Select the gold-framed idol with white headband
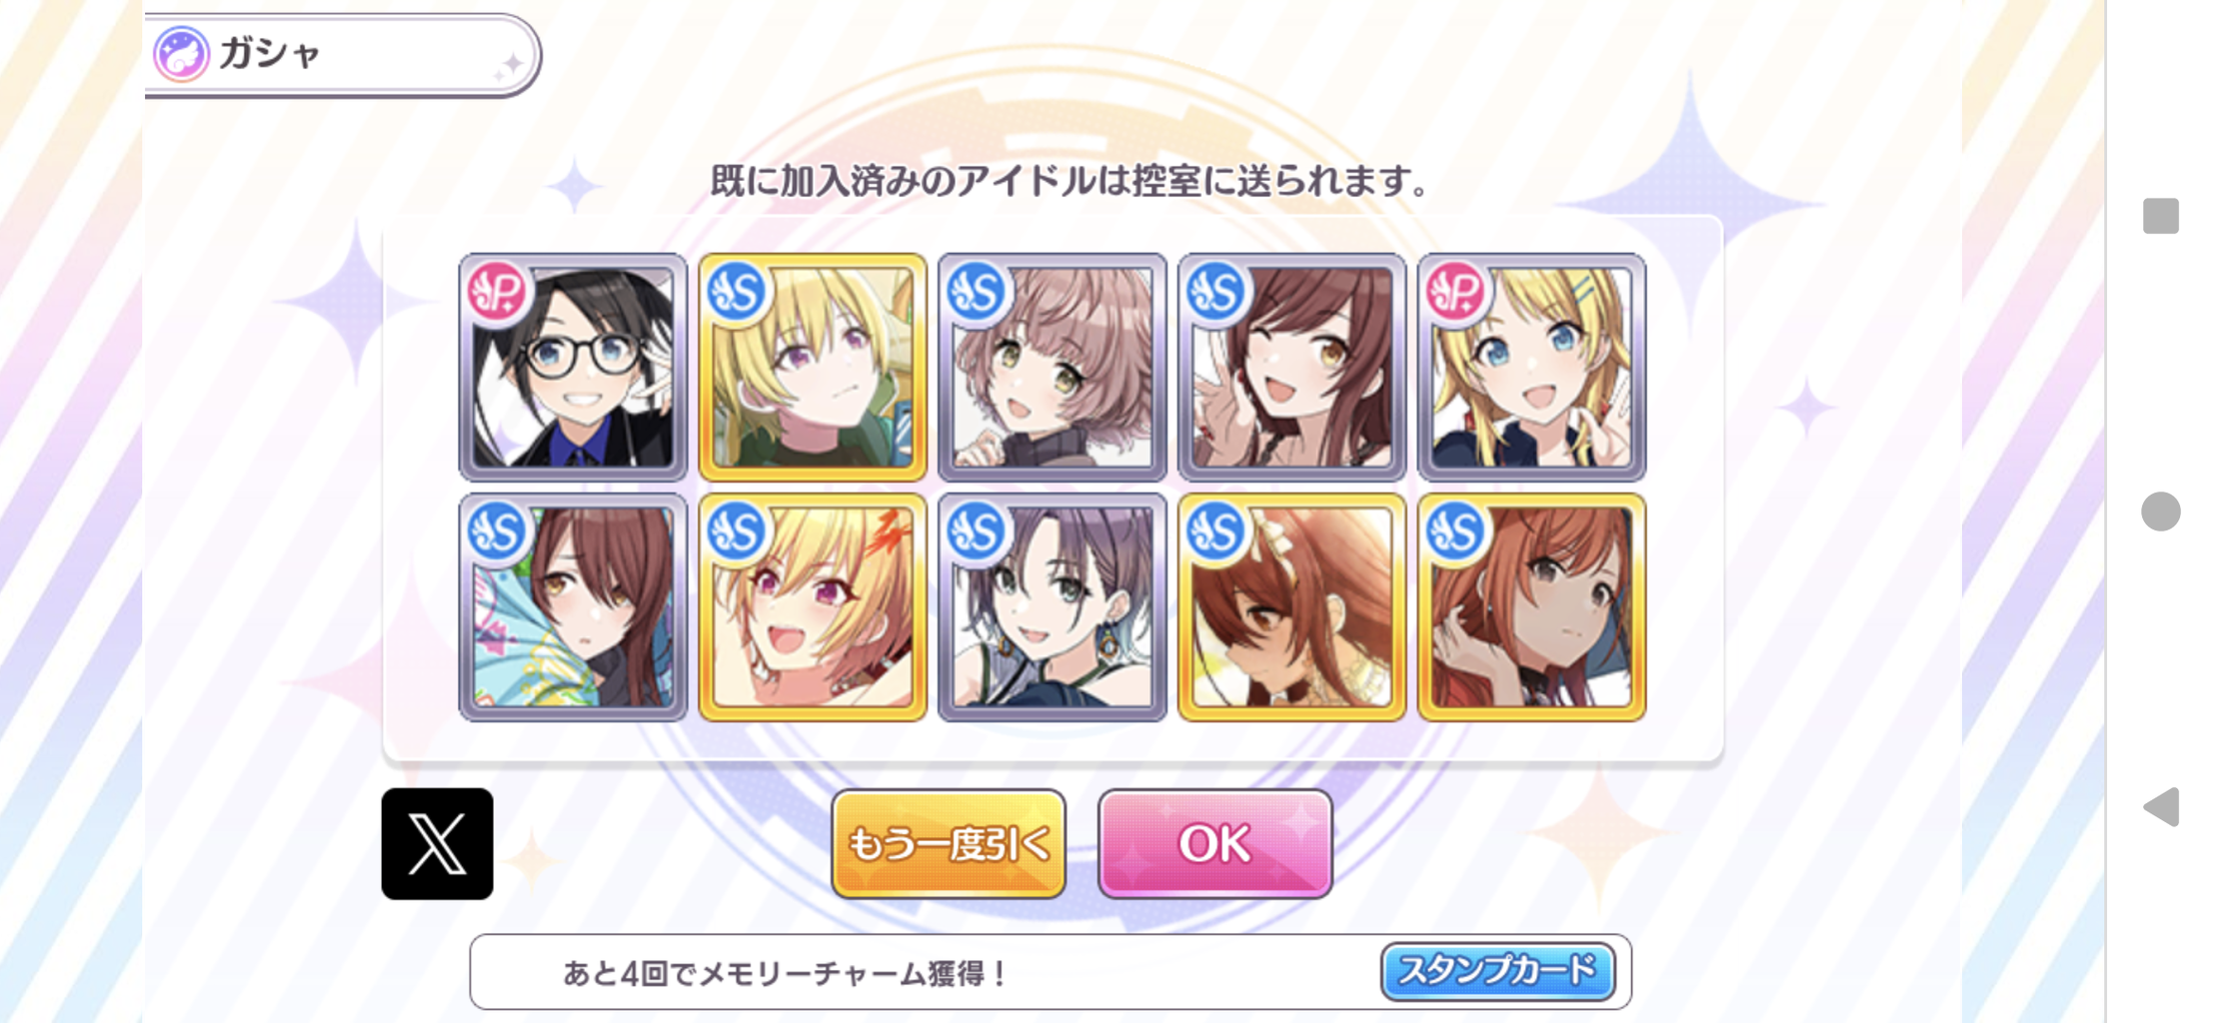 click(x=1291, y=606)
